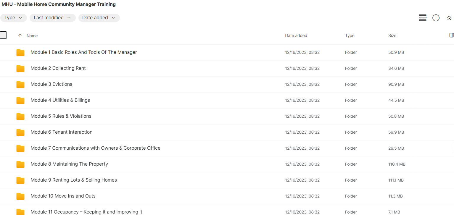Open column settings icon
This screenshot has height=215, width=454.
click(451, 35)
